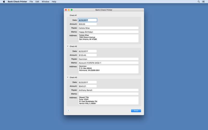Open Spotlight search in menu bar
Viewport: 208px width, 130px height.
(x=199, y=2)
